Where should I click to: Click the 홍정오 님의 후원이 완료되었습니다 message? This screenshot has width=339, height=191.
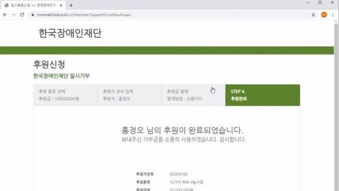[x=182, y=130]
